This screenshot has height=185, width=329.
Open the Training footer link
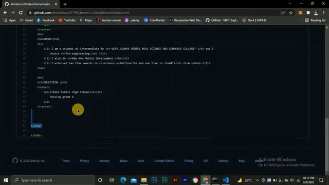[x=223, y=161]
